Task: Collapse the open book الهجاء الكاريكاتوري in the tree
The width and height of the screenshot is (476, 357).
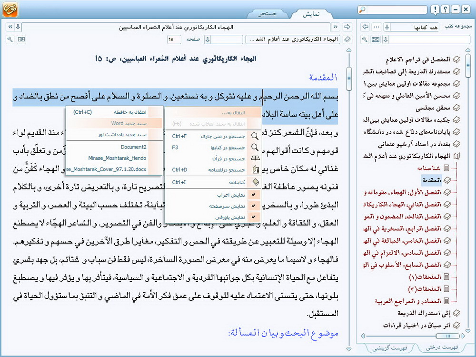Action: pos(456,156)
